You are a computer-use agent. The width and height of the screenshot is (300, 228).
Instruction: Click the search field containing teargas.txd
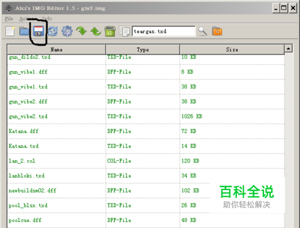[x=164, y=31]
